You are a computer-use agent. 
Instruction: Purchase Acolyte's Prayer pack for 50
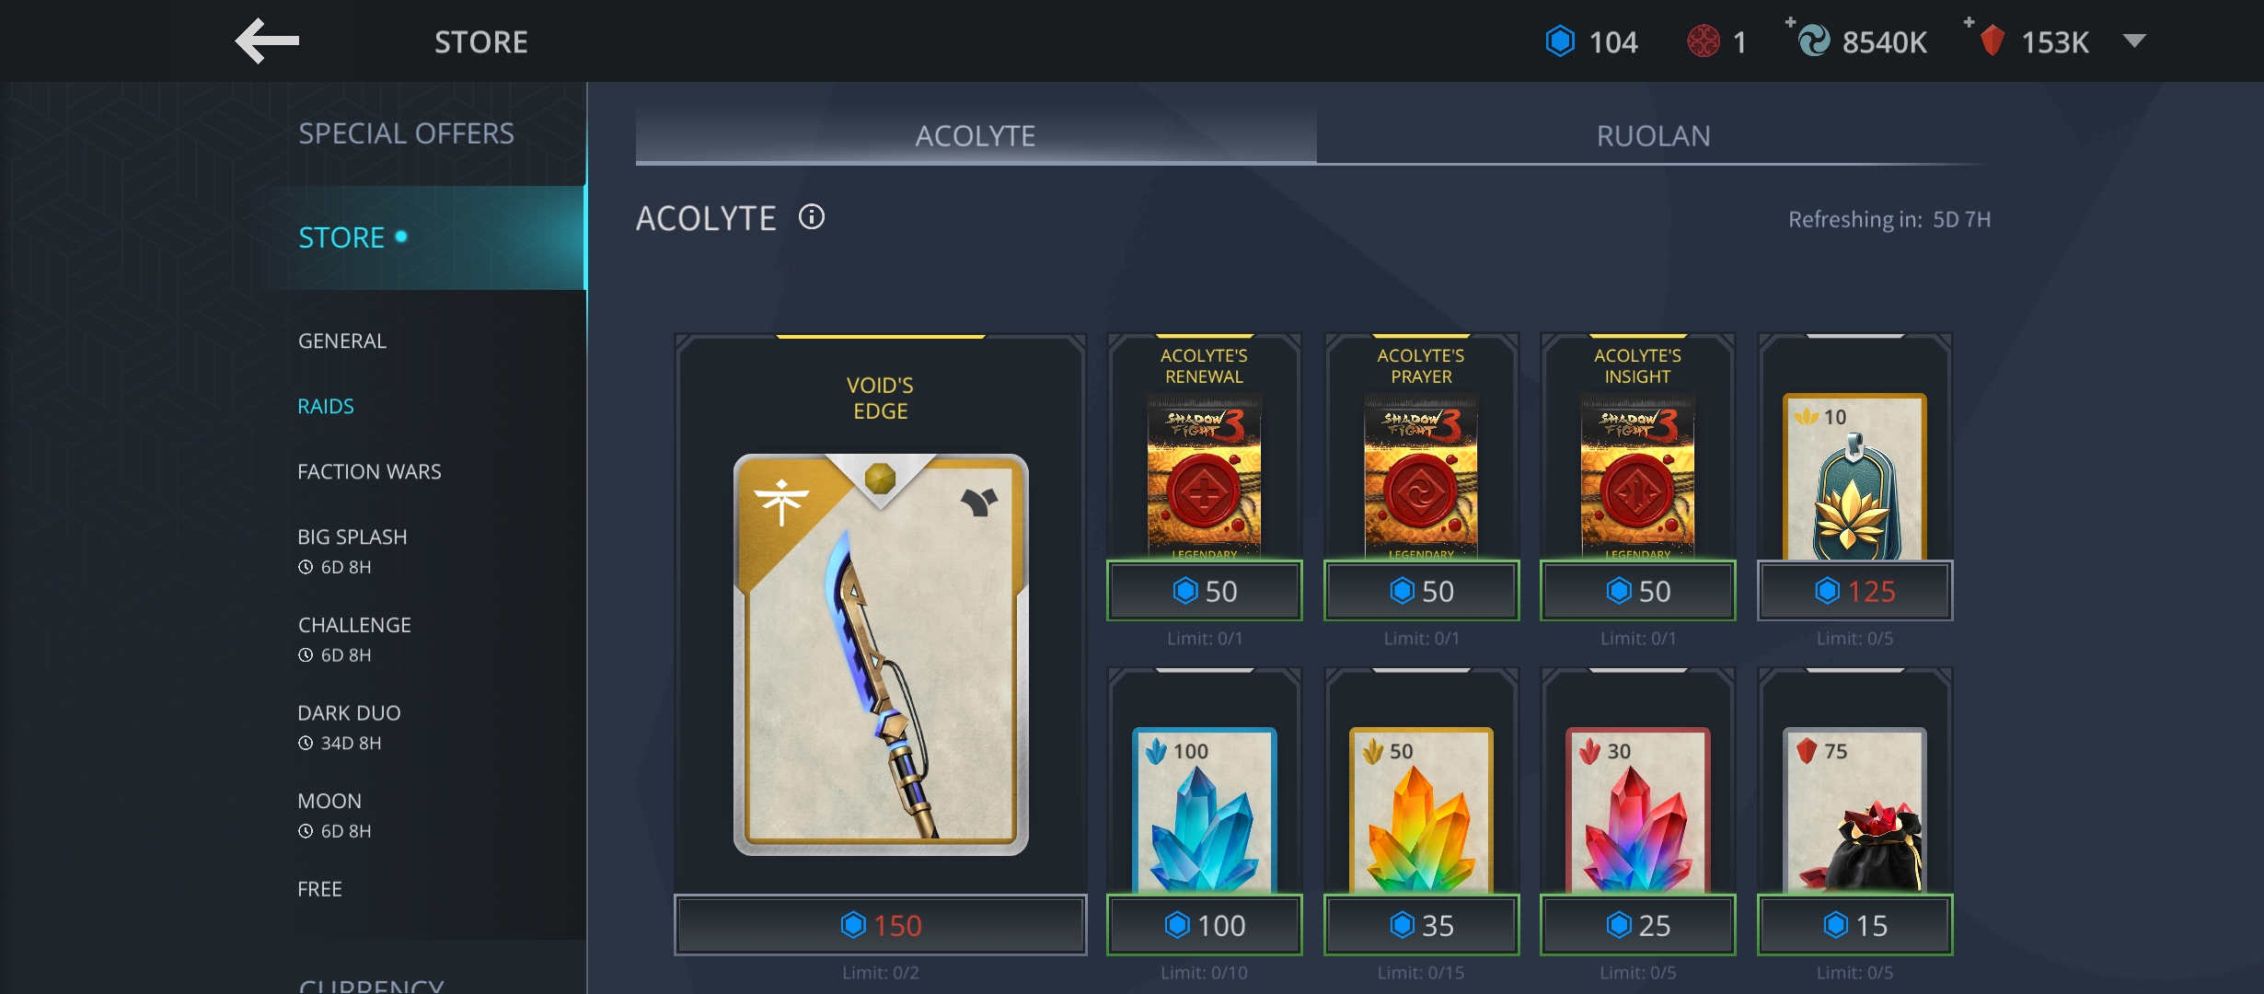click(x=1421, y=591)
